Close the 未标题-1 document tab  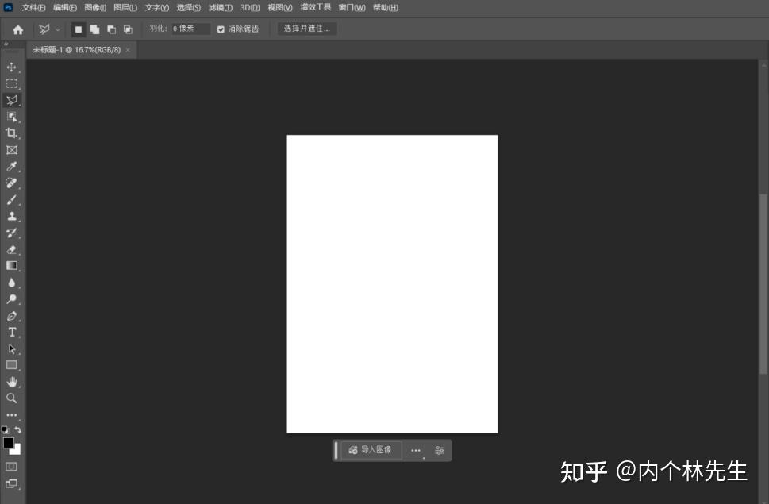(128, 49)
